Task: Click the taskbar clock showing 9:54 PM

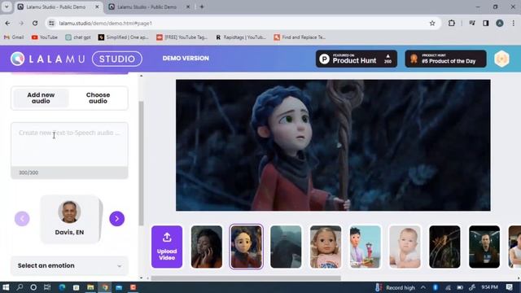Action: pyautogui.click(x=490, y=287)
